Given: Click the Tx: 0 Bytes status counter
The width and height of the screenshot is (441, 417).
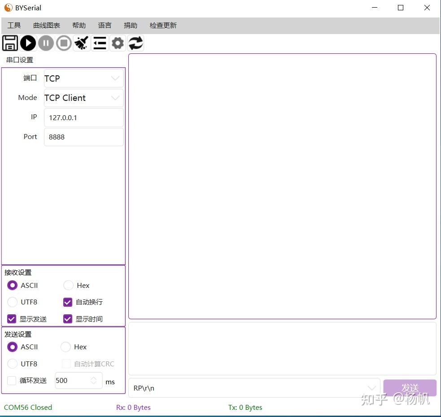Looking at the screenshot, I should [245, 407].
